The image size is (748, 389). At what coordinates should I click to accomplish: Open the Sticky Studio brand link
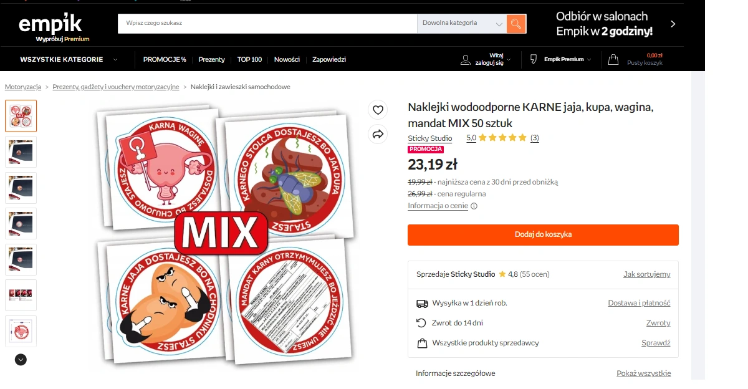pos(430,138)
